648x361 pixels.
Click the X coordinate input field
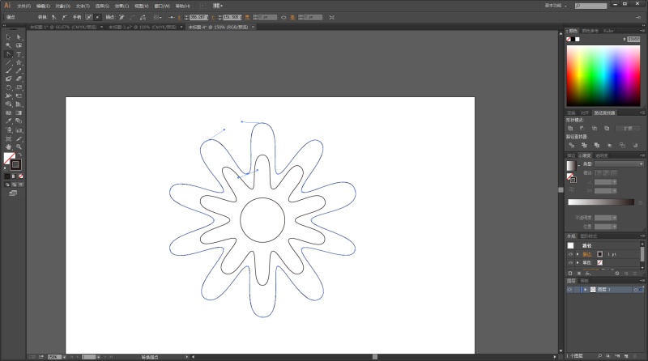coord(199,16)
